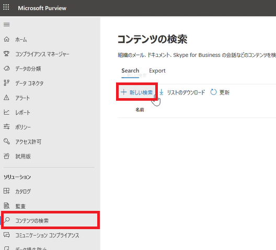Click the アクセス許可 key icon

[x=6, y=141]
